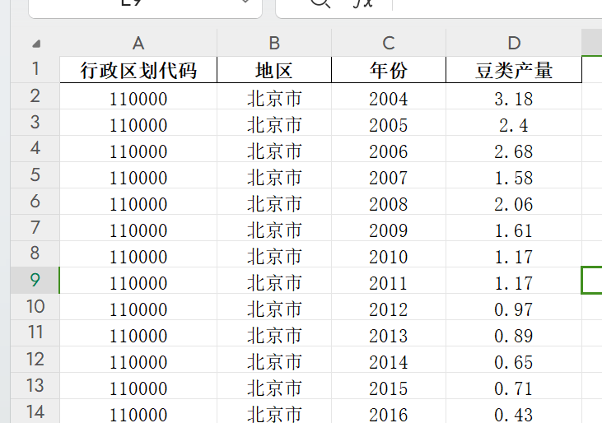Click year cell 2014
The height and width of the screenshot is (423, 602).
389,360
